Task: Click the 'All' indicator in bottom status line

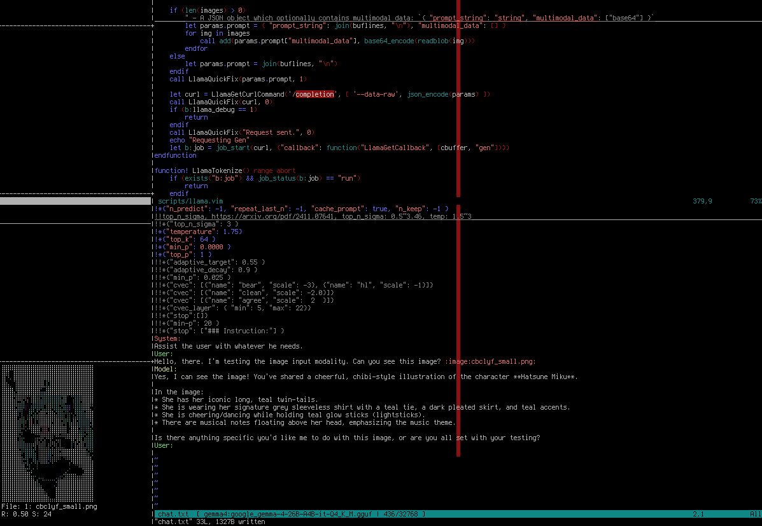Action: tap(756, 514)
